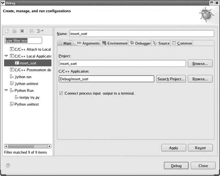Click the Collapse All icon
The image size is (220, 176).
coord(31,31)
